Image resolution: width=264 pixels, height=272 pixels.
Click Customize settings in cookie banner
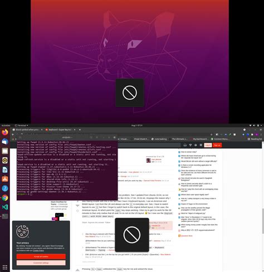[x=41, y=263]
